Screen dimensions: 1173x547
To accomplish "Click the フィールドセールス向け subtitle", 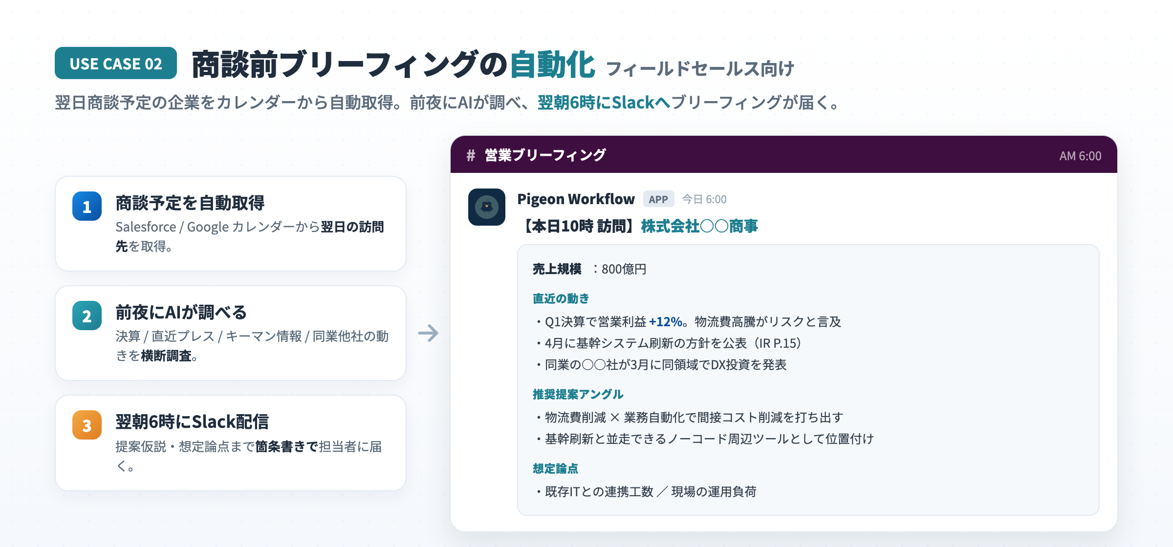I will click(700, 69).
